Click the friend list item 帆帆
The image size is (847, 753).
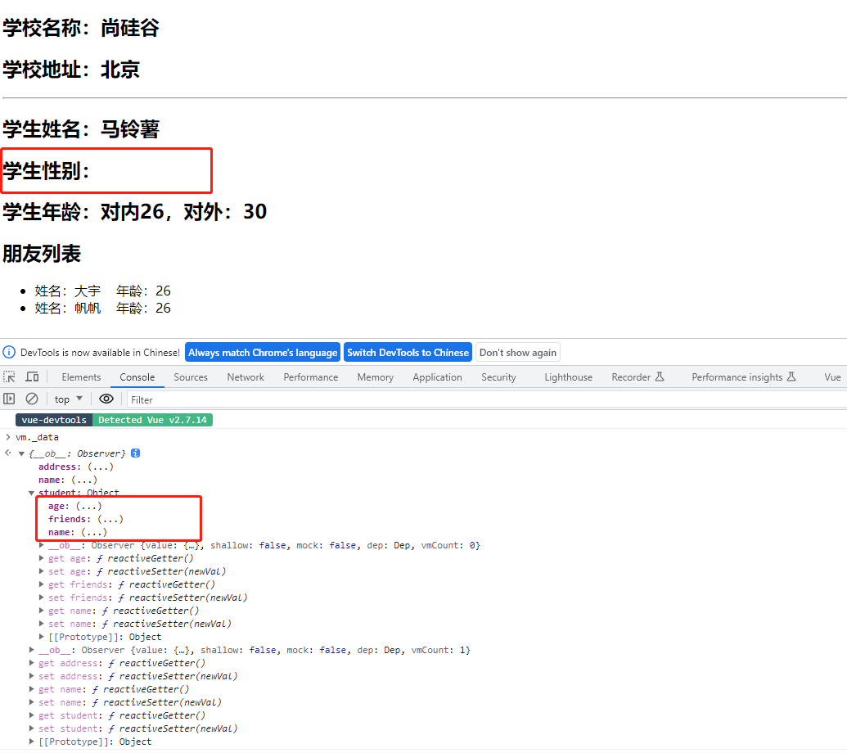(x=102, y=309)
